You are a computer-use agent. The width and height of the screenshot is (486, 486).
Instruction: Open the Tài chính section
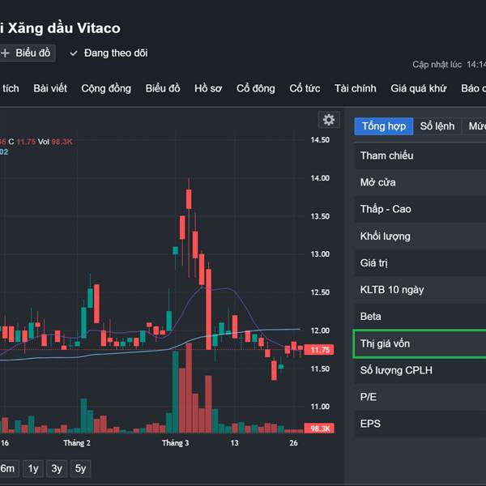tap(355, 88)
